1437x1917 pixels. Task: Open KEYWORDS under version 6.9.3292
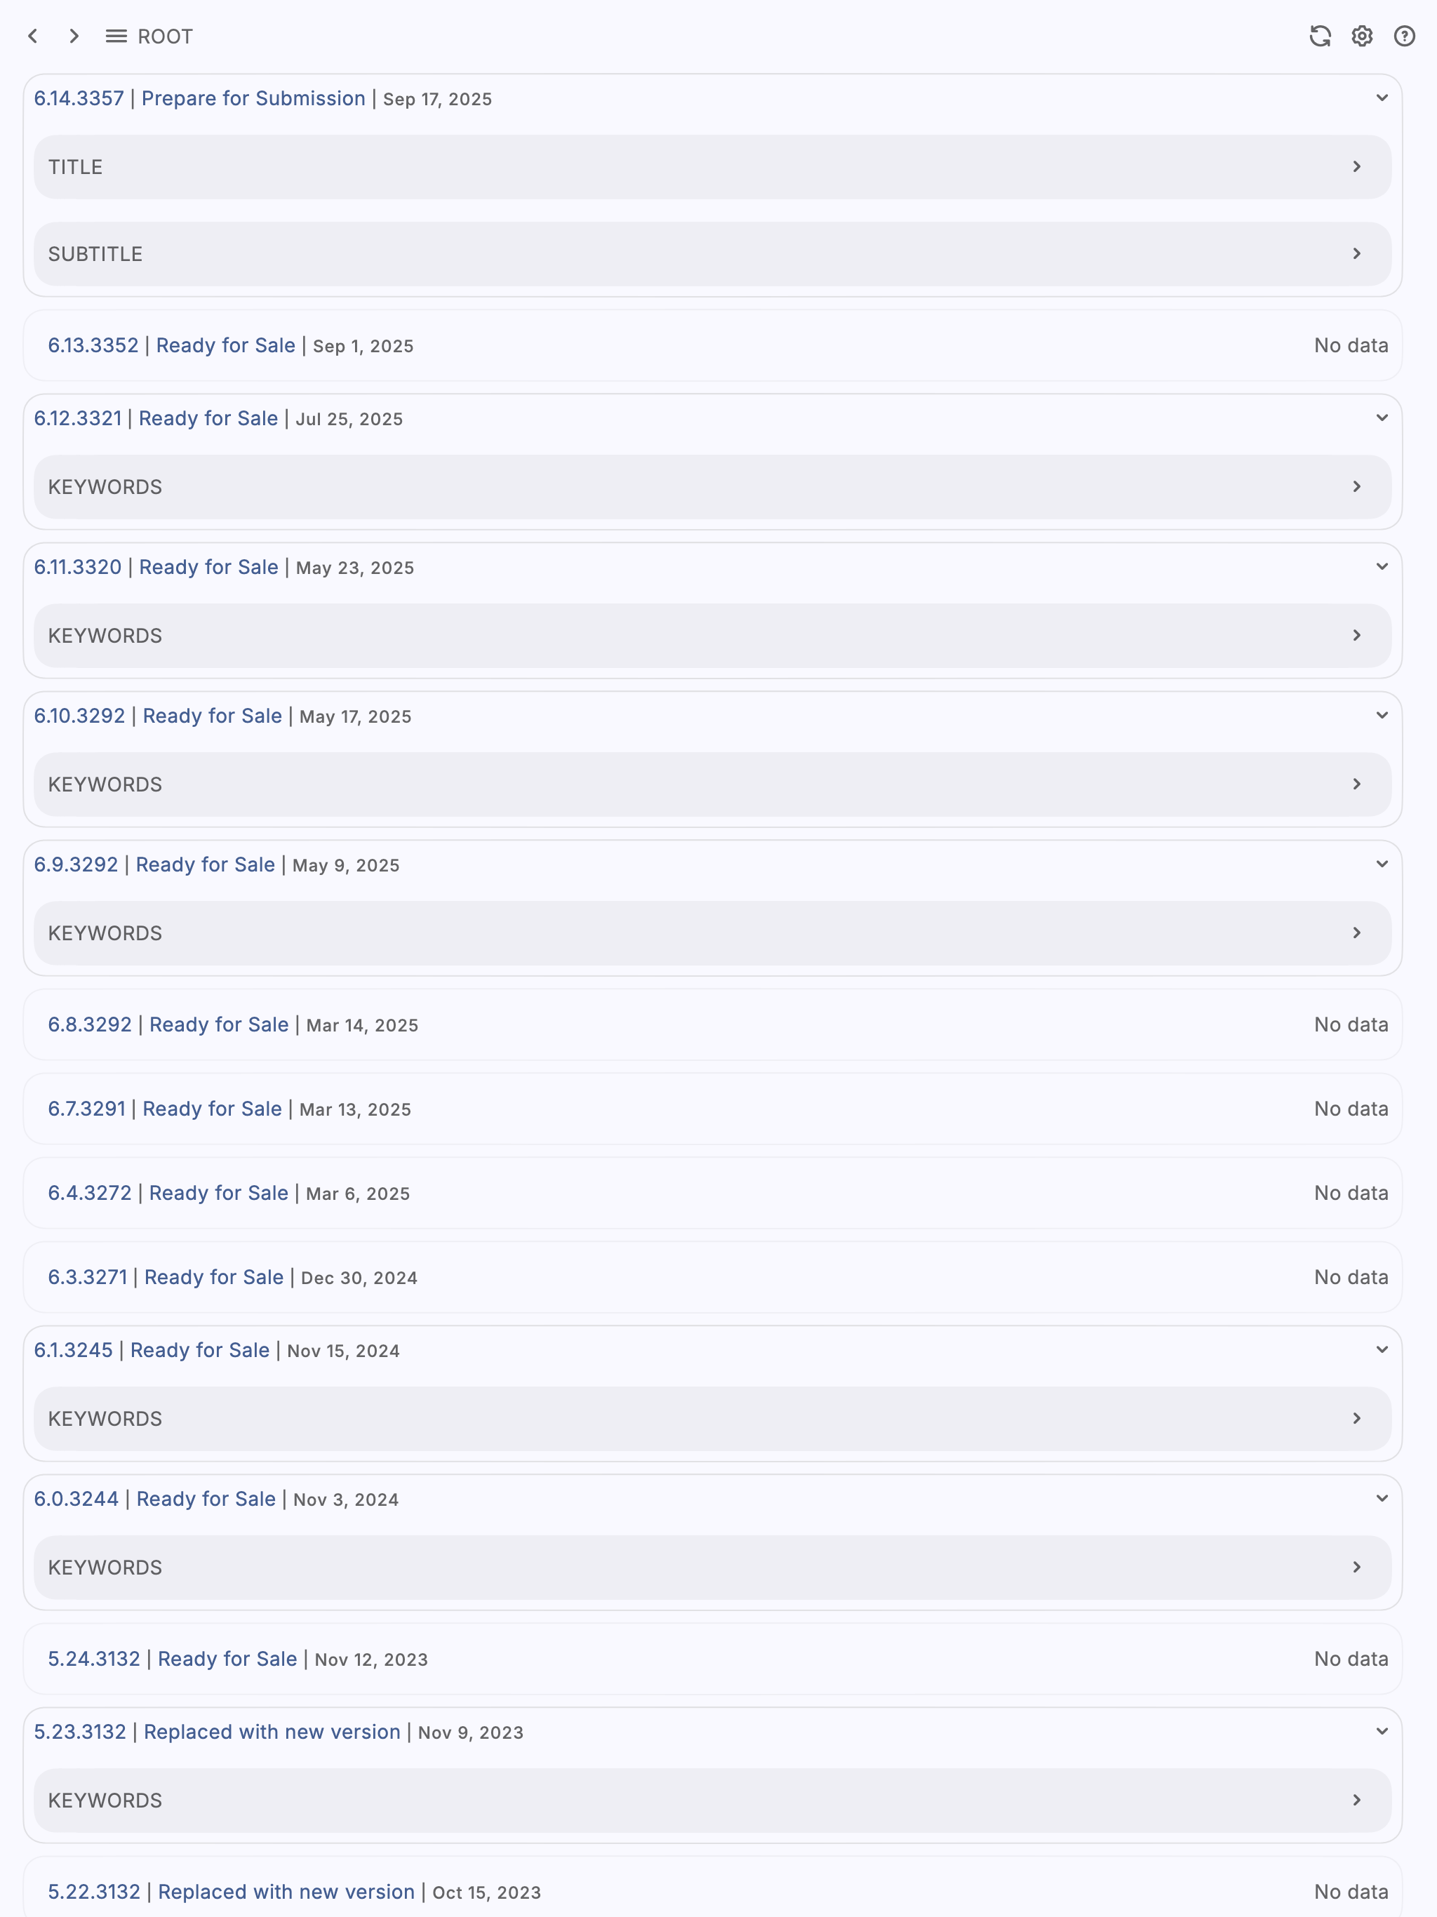[x=712, y=933]
